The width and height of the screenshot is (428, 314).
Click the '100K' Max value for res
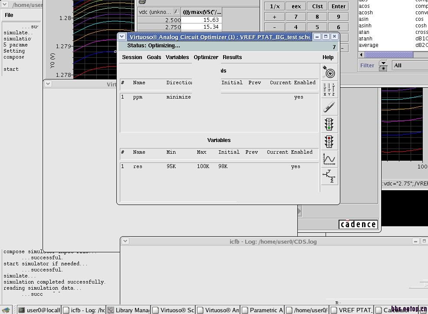click(203, 166)
